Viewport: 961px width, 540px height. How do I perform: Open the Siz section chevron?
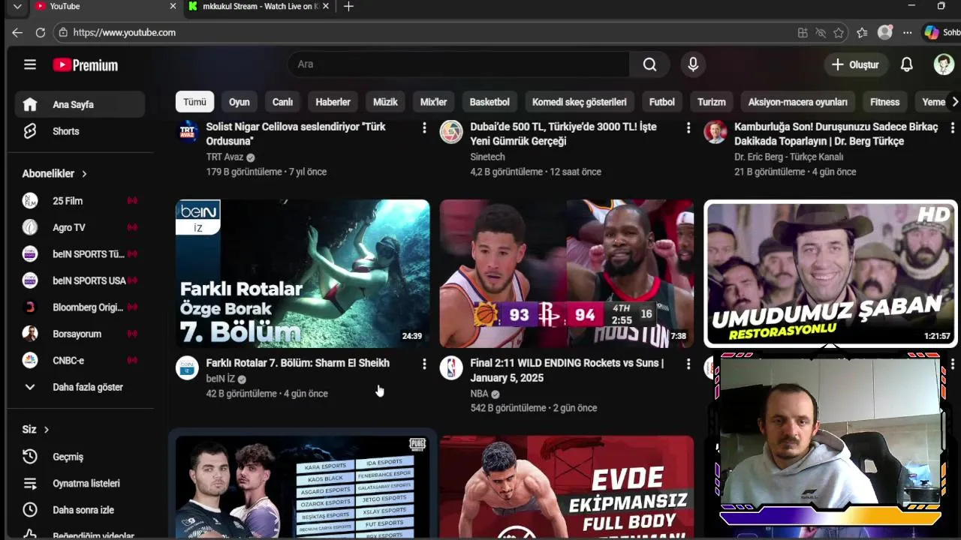47,430
